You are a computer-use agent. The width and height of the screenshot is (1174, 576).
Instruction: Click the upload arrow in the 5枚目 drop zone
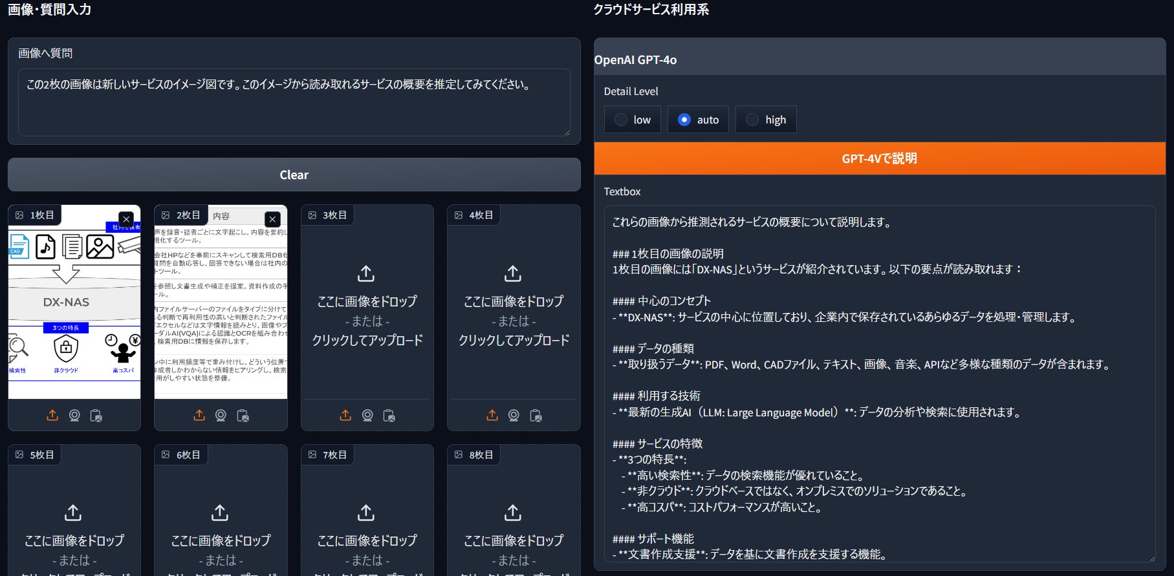(73, 513)
